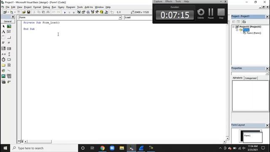Open the Add-Ins menu
The image size is (270, 152).
(89, 7)
